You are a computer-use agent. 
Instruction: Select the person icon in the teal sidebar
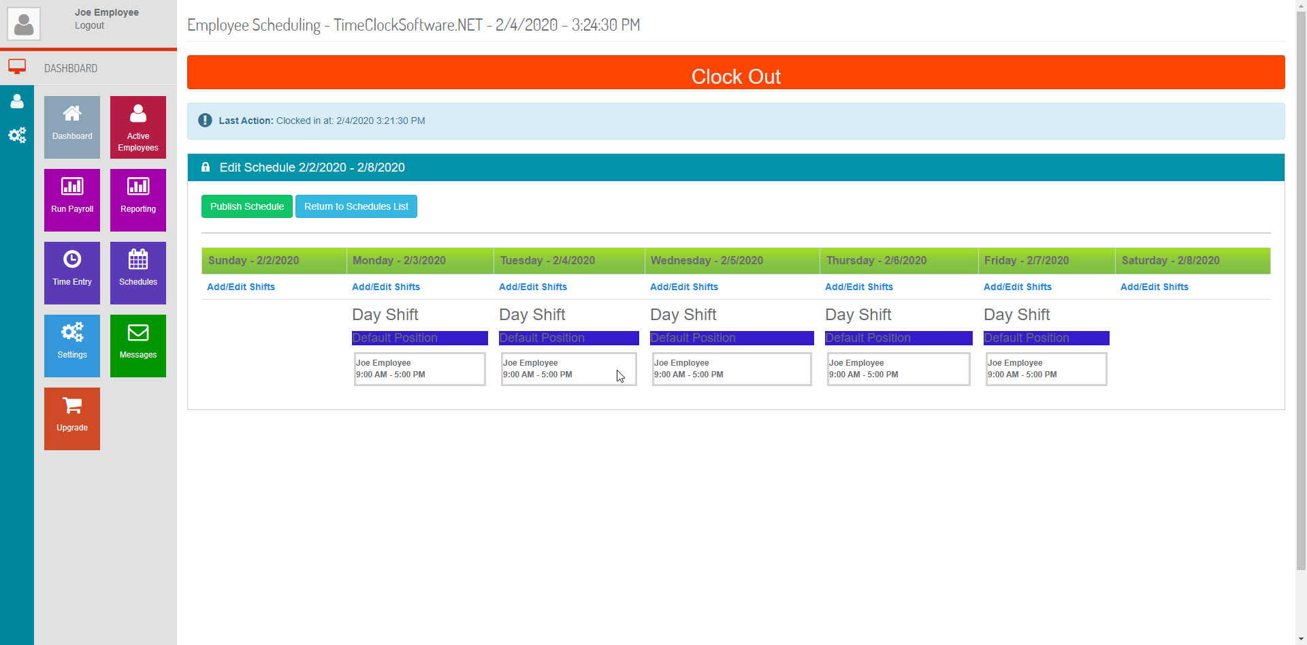17,101
